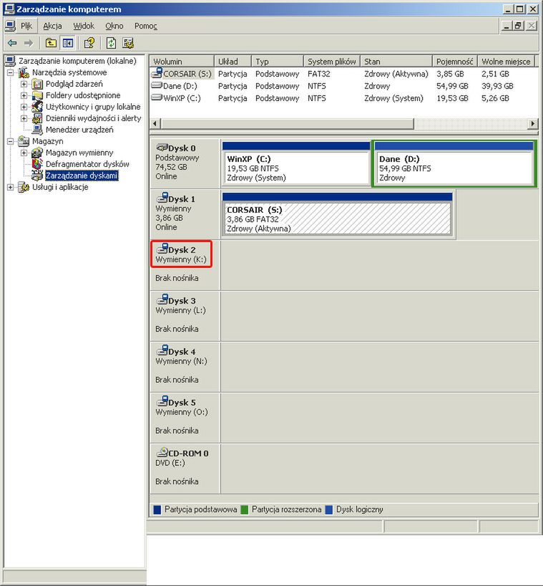Expand Użytkownicy i grupy lokalne node
This screenshot has height=586, width=543.
pyautogui.click(x=24, y=107)
